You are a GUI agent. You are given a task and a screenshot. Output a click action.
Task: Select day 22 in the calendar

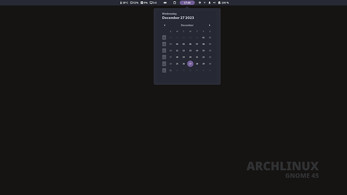[x=203, y=57]
